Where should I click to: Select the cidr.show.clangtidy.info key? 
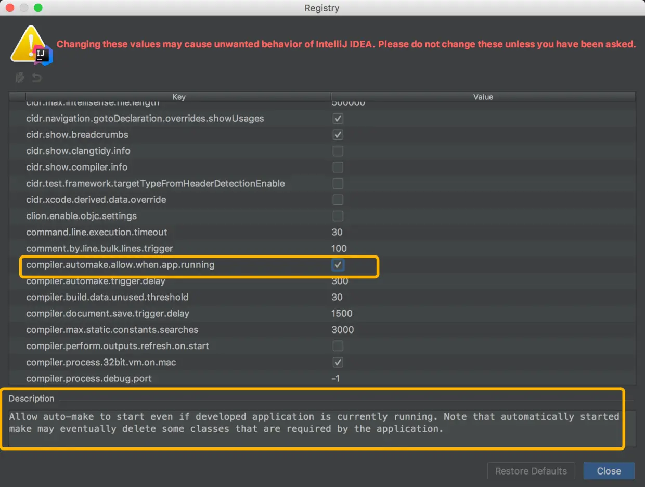point(78,151)
